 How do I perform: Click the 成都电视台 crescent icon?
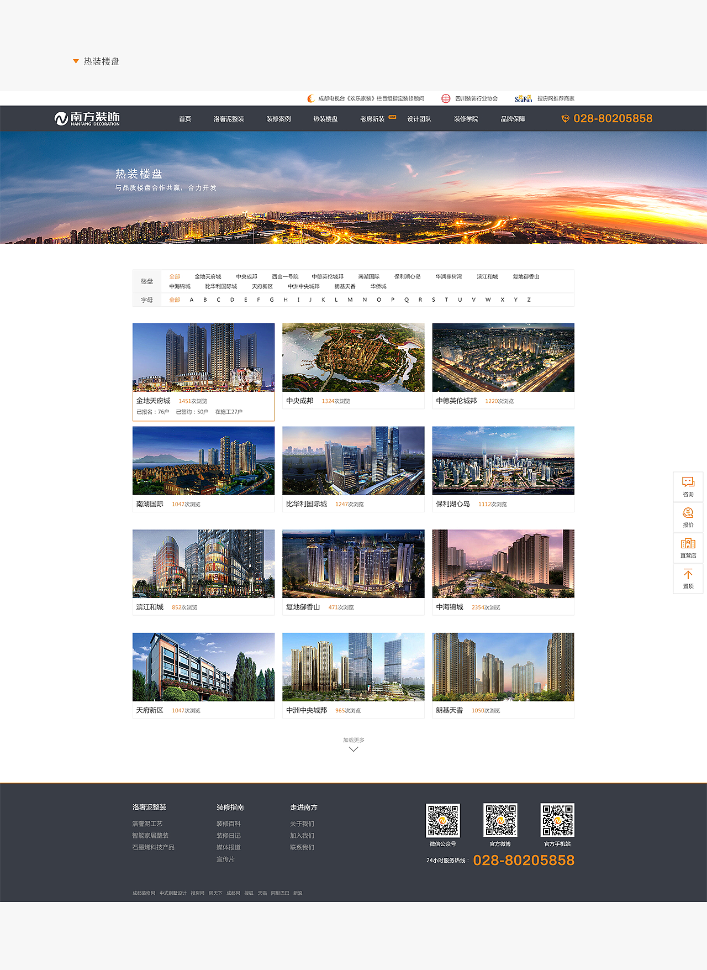[311, 98]
